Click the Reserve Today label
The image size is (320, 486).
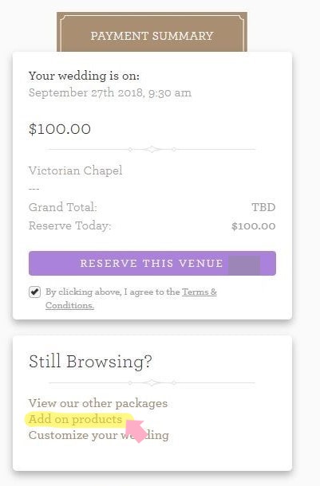click(x=70, y=225)
